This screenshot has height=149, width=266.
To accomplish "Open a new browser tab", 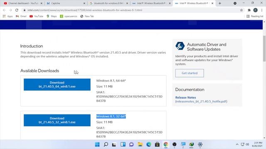I will [220, 3].
